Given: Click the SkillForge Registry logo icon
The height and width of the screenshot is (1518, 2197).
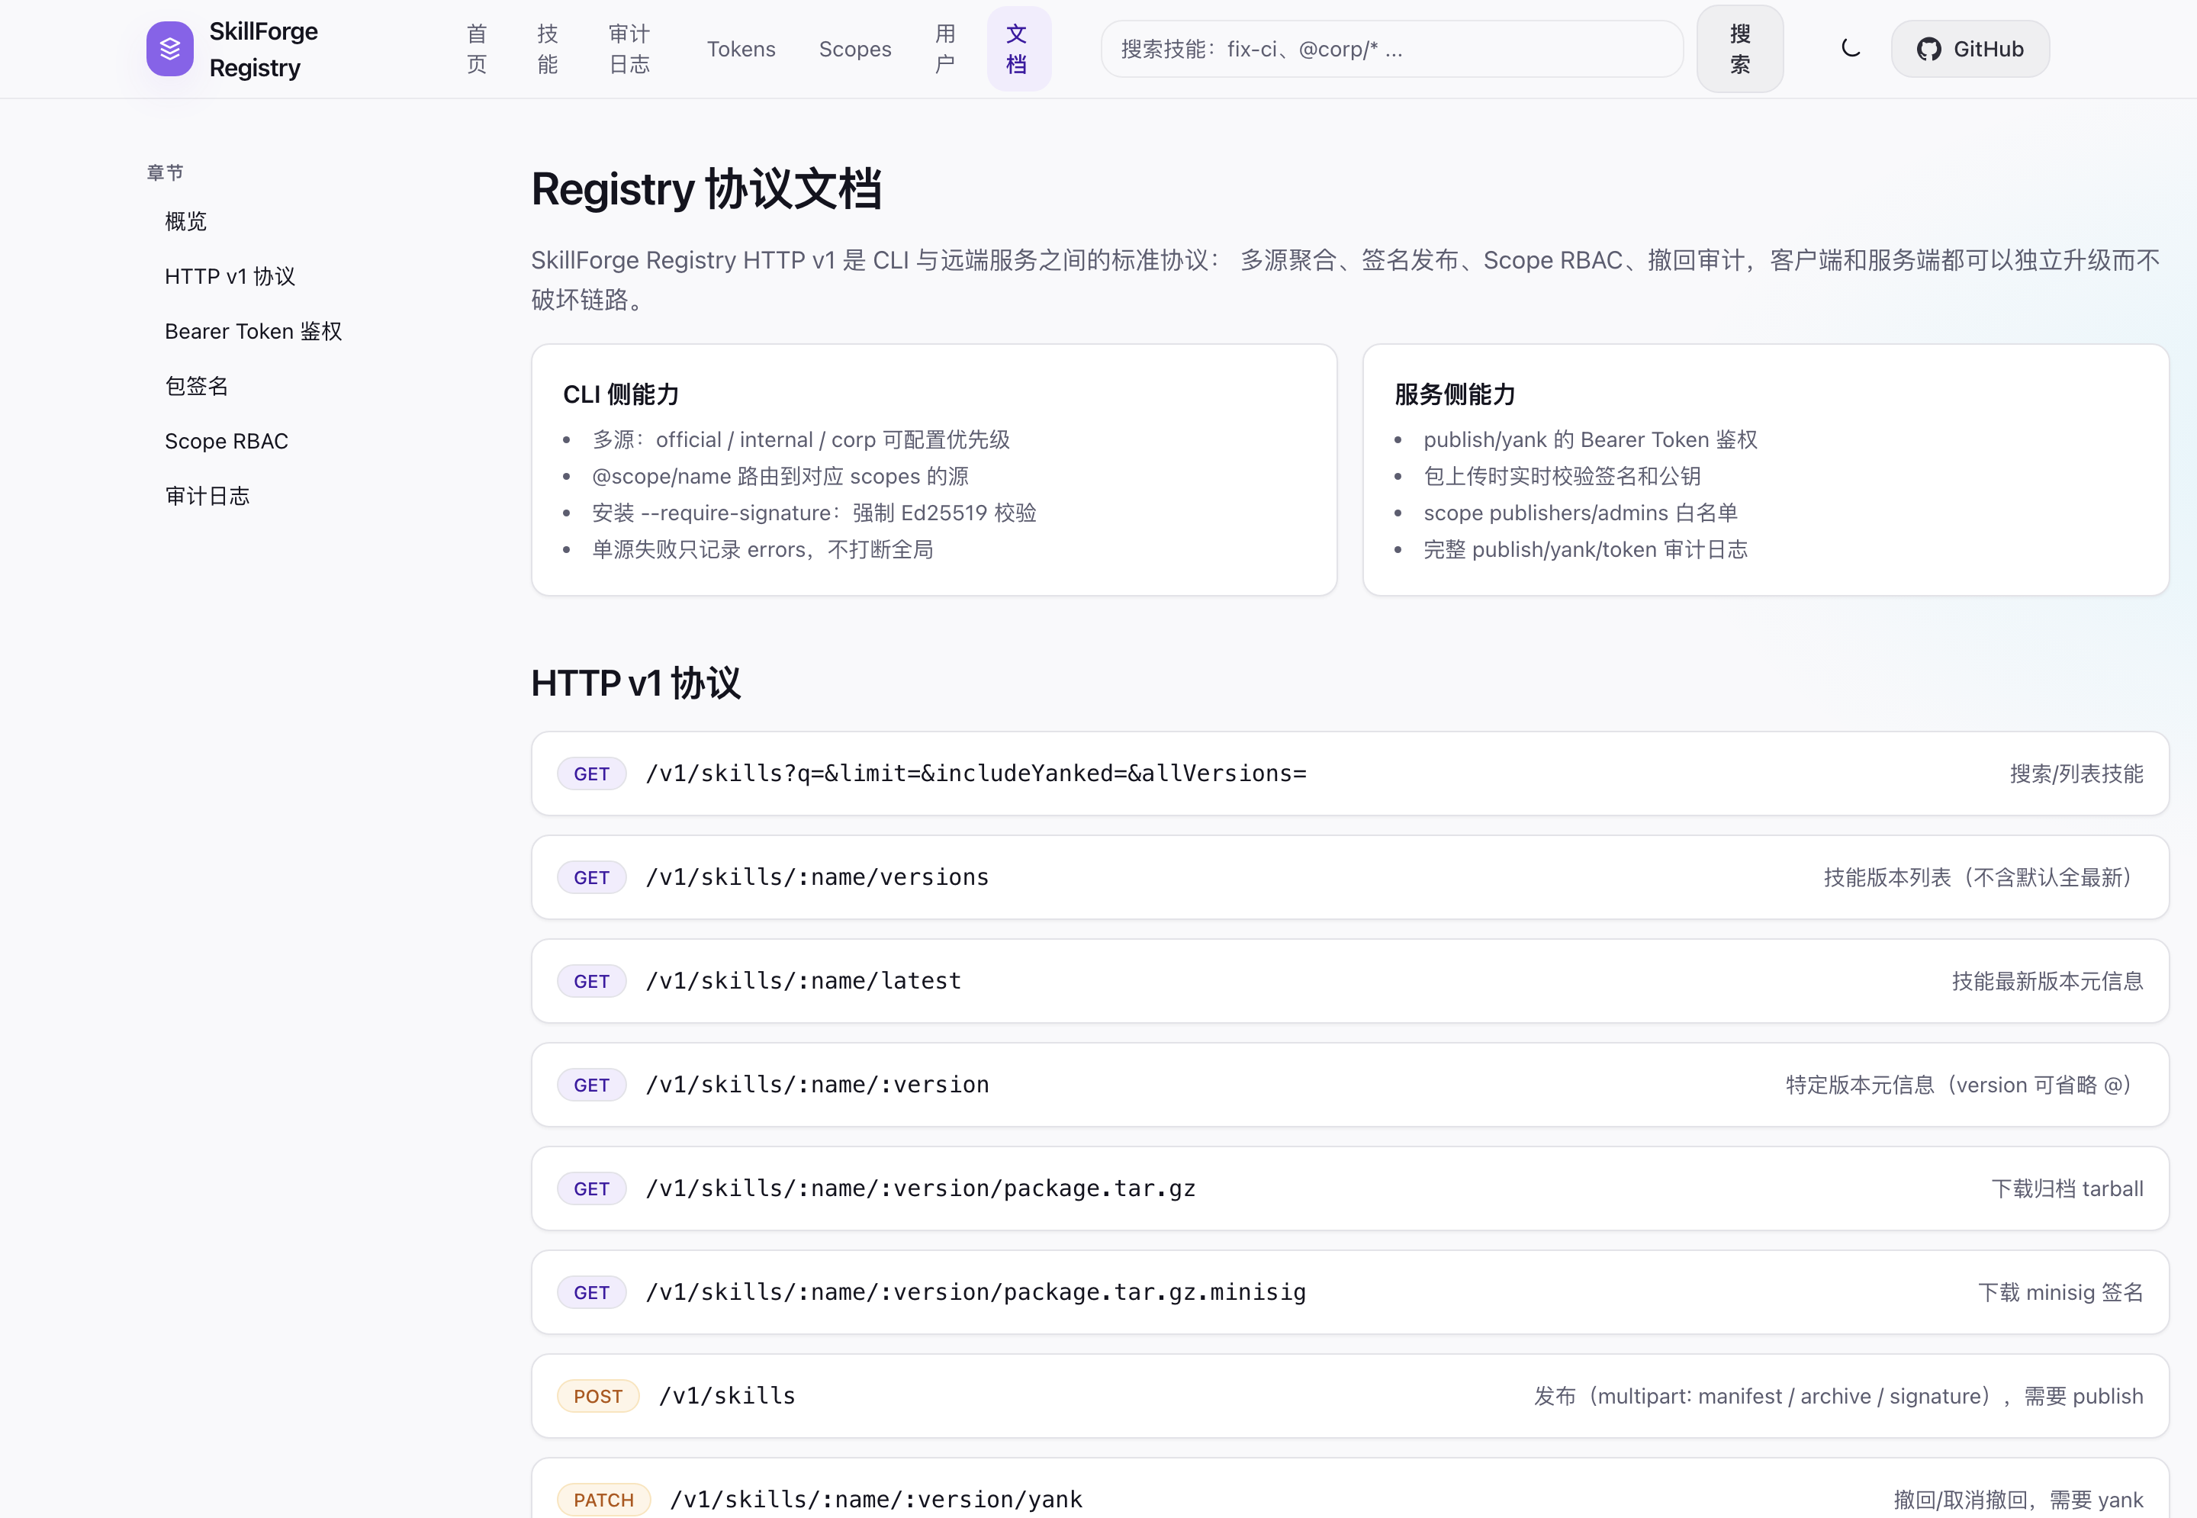Looking at the screenshot, I should (x=170, y=49).
